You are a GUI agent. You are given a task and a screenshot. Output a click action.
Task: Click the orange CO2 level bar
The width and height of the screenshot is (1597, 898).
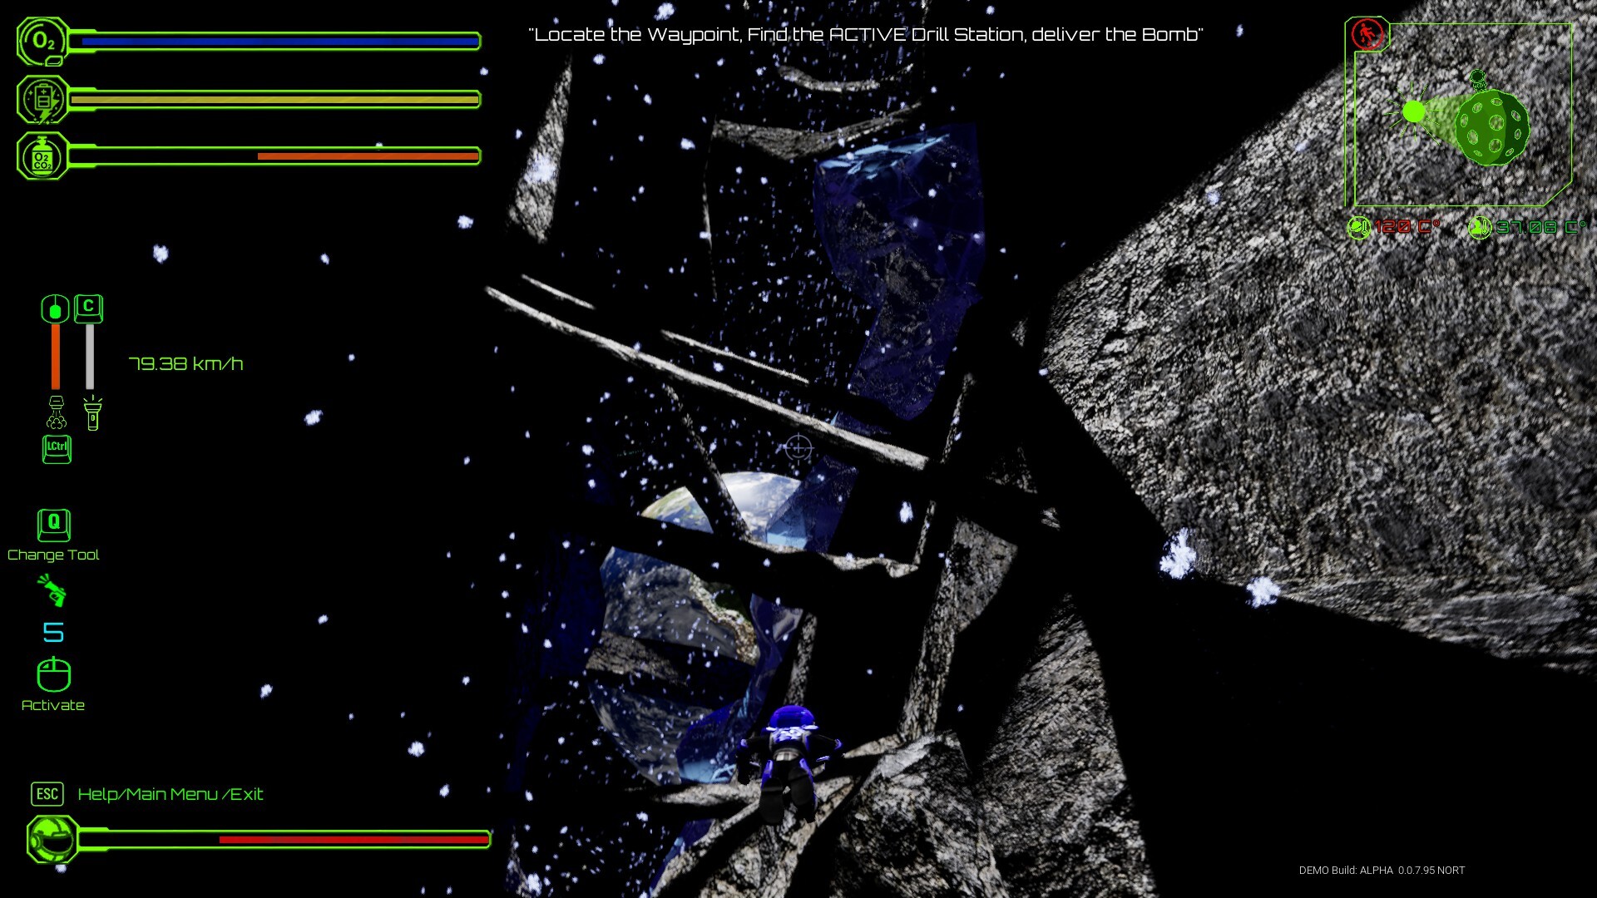368,156
